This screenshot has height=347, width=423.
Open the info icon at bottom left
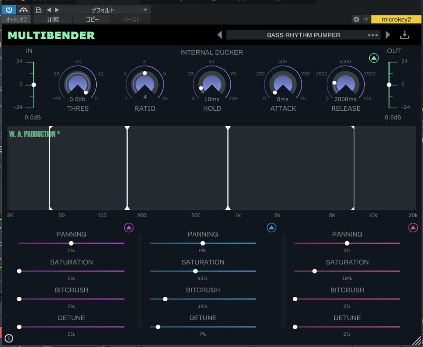pyautogui.click(x=9, y=339)
